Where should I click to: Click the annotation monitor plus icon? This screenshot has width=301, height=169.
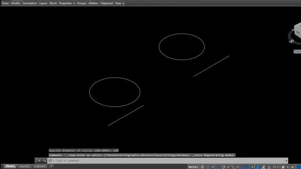coord(293,167)
